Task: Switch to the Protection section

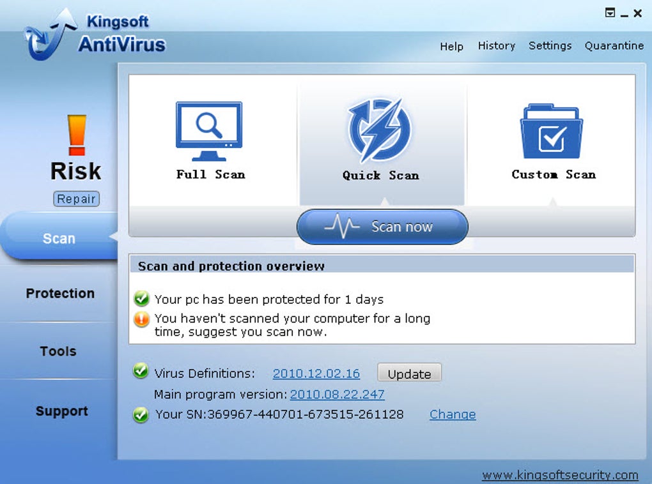Action: (60, 293)
